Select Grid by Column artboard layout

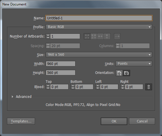(x=94, y=36)
